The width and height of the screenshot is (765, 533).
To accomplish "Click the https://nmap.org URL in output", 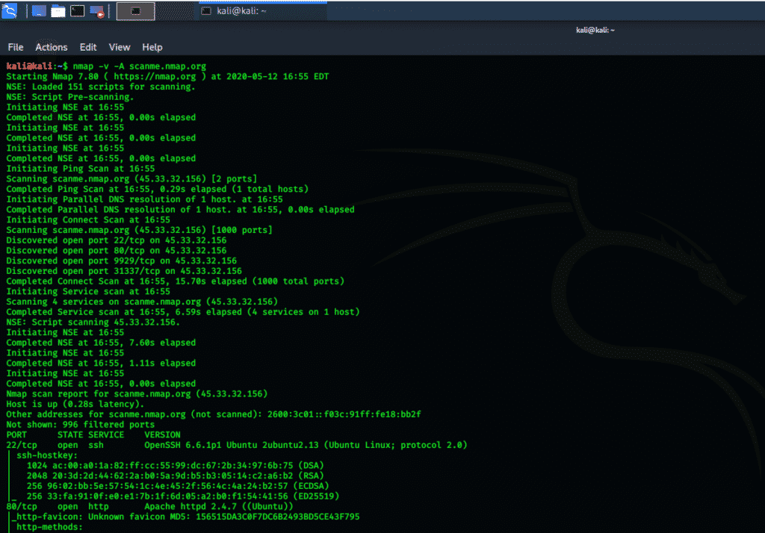I will [155, 77].
